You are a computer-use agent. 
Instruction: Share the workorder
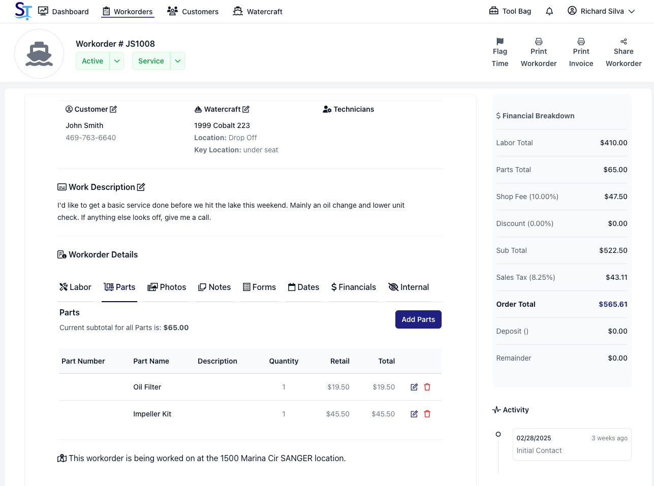coord(624,42)
